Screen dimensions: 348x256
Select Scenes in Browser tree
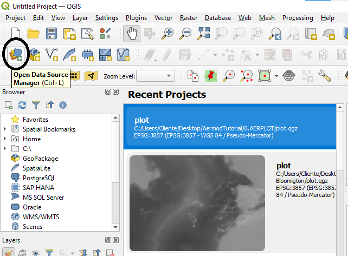(x=33, y=227)
